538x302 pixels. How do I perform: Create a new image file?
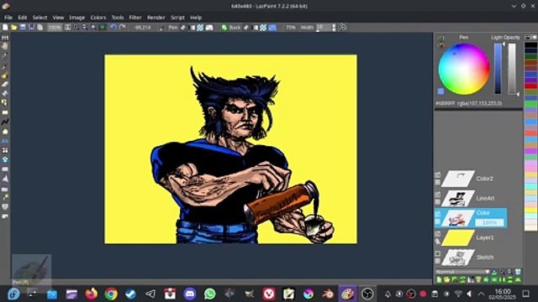[5, 28]
